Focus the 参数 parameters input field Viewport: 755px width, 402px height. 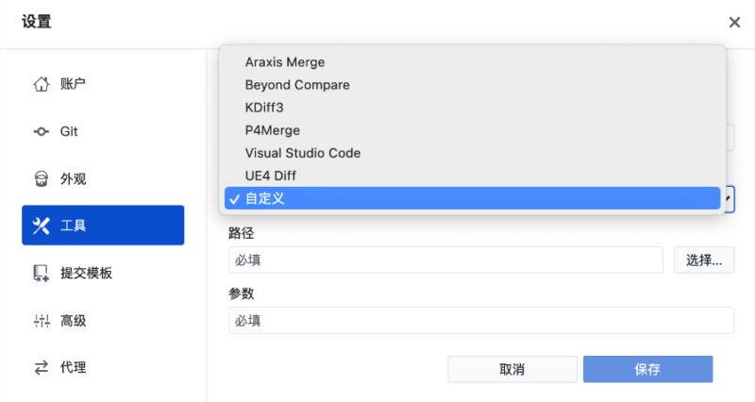click(x=480, y=321)
